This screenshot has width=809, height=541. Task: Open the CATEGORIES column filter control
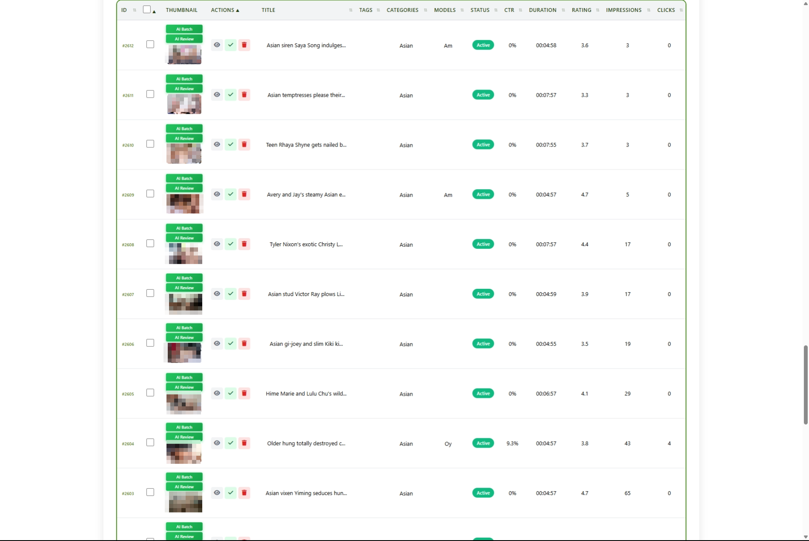425,10
